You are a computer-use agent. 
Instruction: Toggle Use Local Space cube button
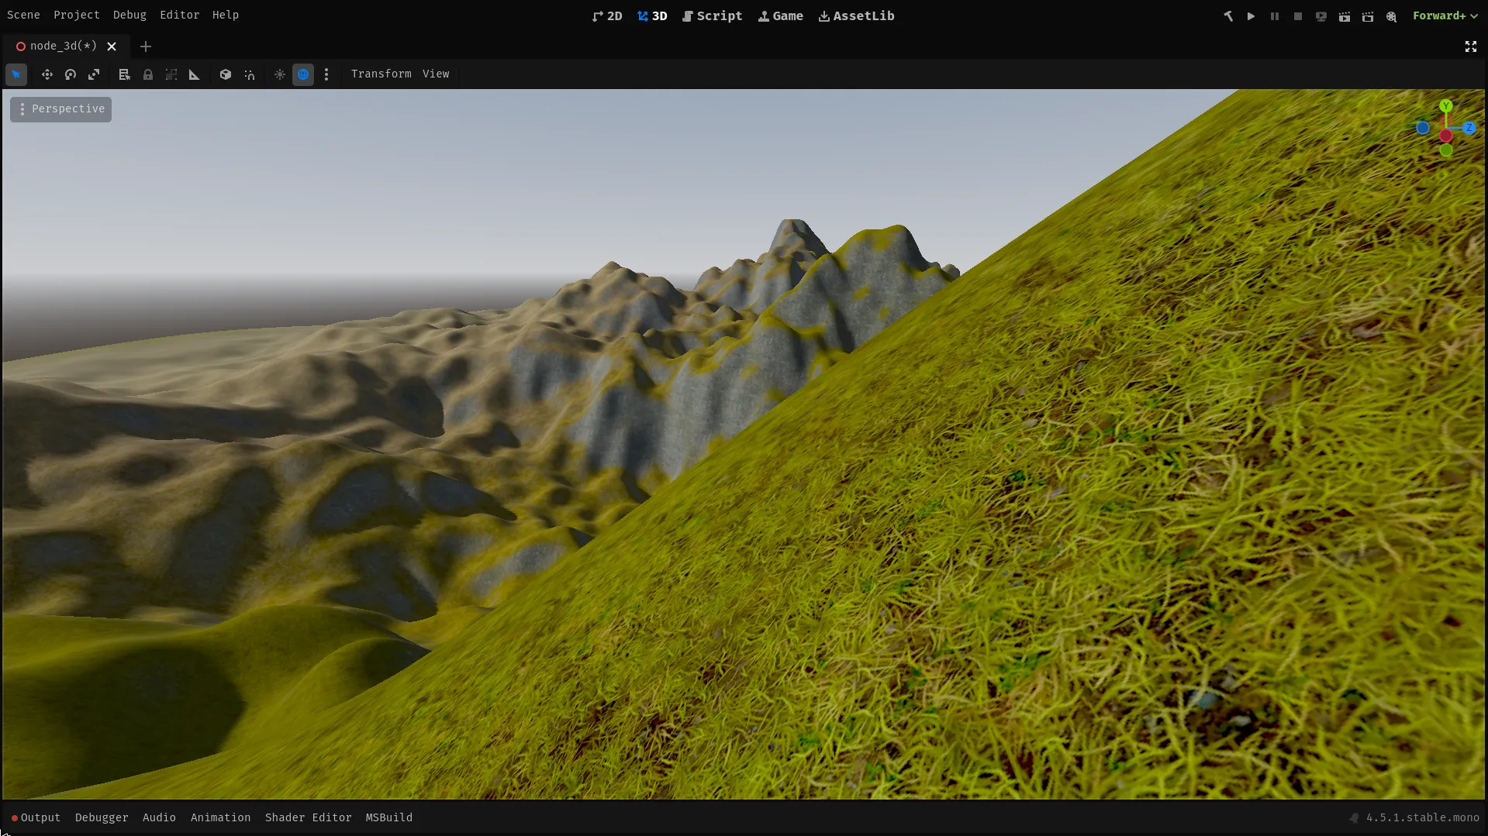226,74
